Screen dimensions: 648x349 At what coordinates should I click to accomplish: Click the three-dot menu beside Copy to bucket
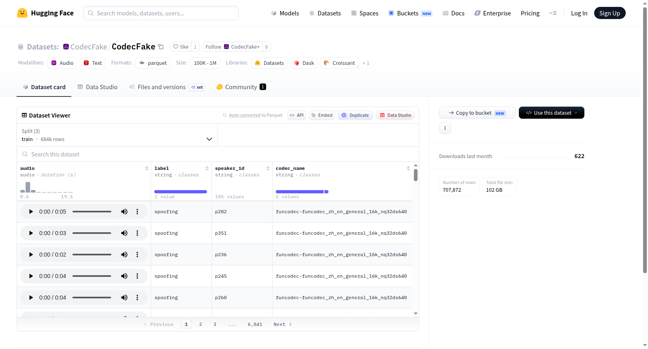(x=445, y=128)
